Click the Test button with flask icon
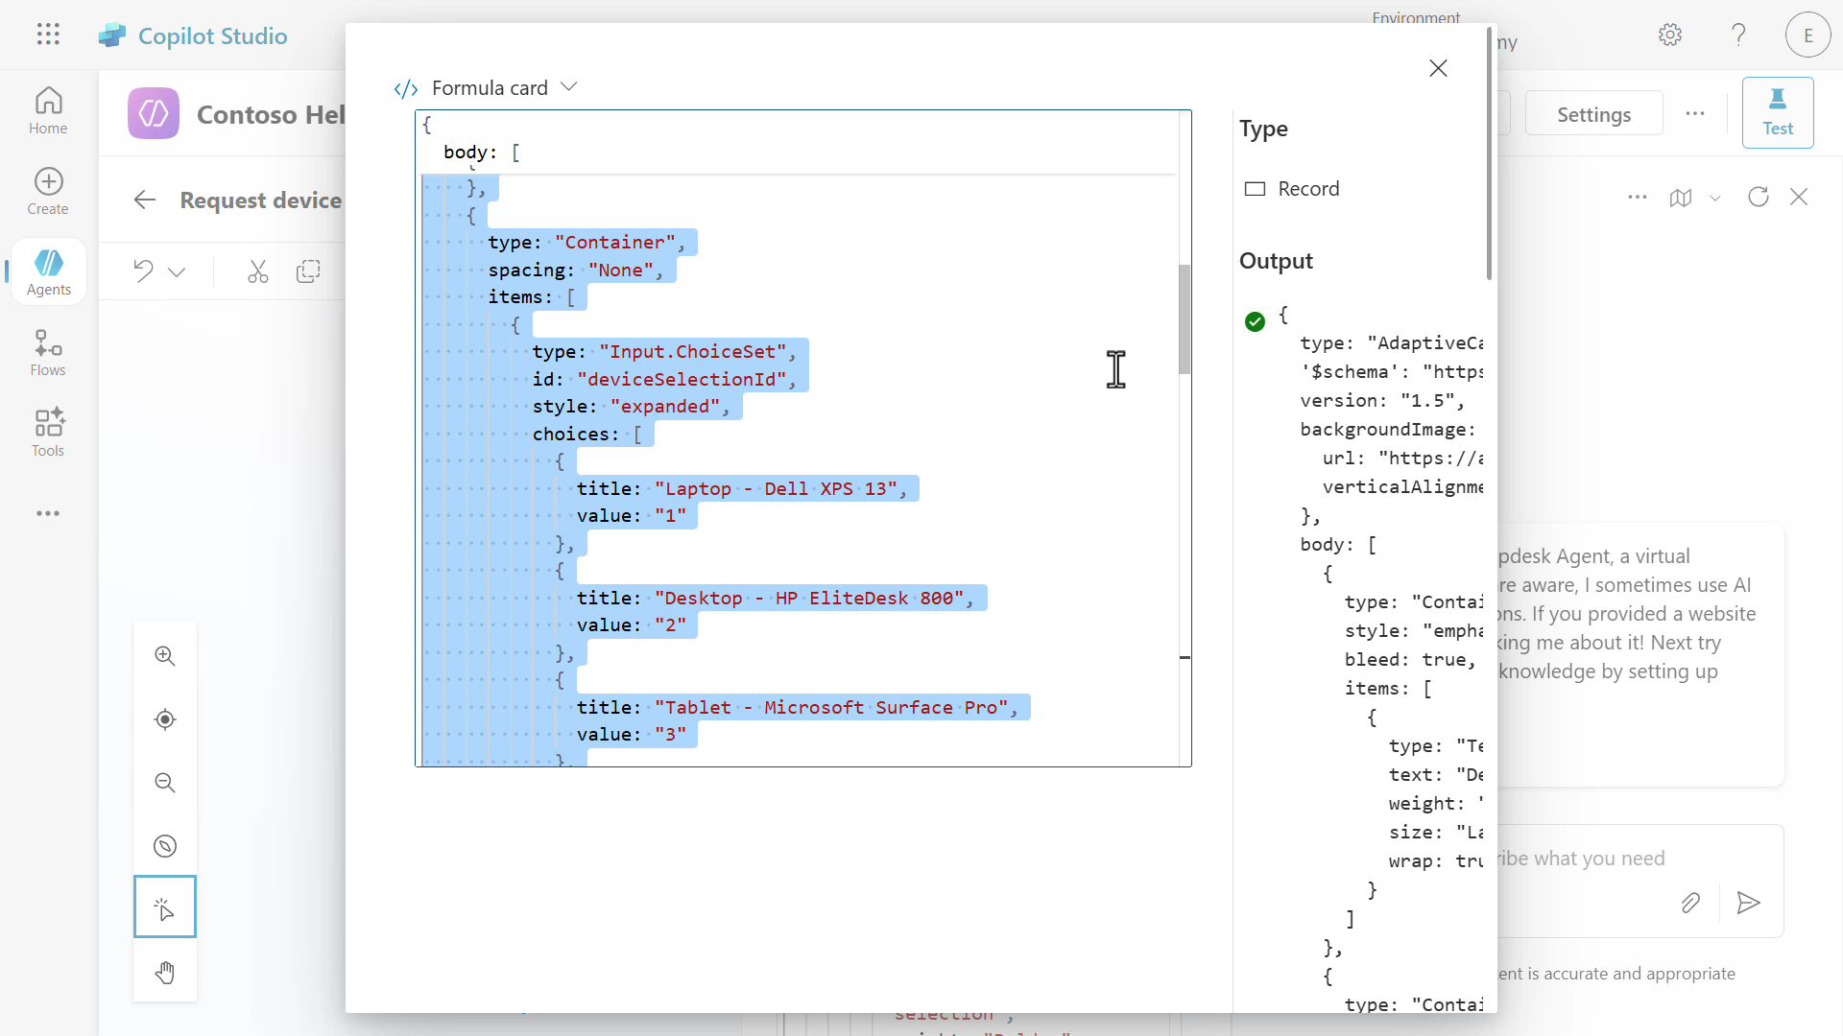The height and width of the screenshot is (1036, 1843). pyautogui.click(x=1778, y=112)
